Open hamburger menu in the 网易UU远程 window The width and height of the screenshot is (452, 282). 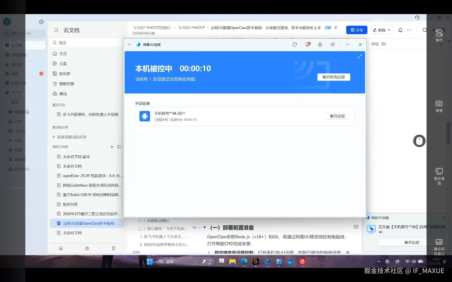[x=332, y=45]
